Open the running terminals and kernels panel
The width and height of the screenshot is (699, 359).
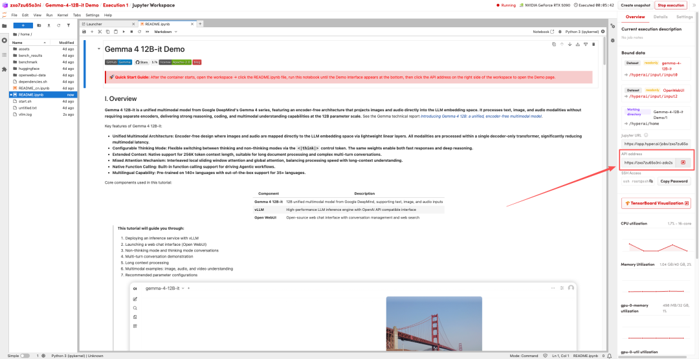[5, 40]
